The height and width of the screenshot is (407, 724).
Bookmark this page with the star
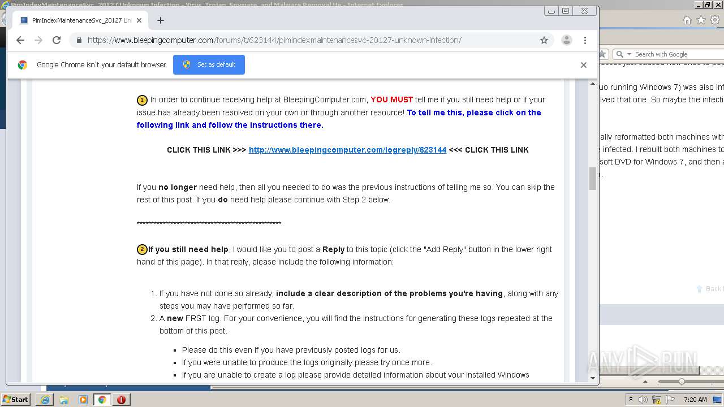point(544,40)
